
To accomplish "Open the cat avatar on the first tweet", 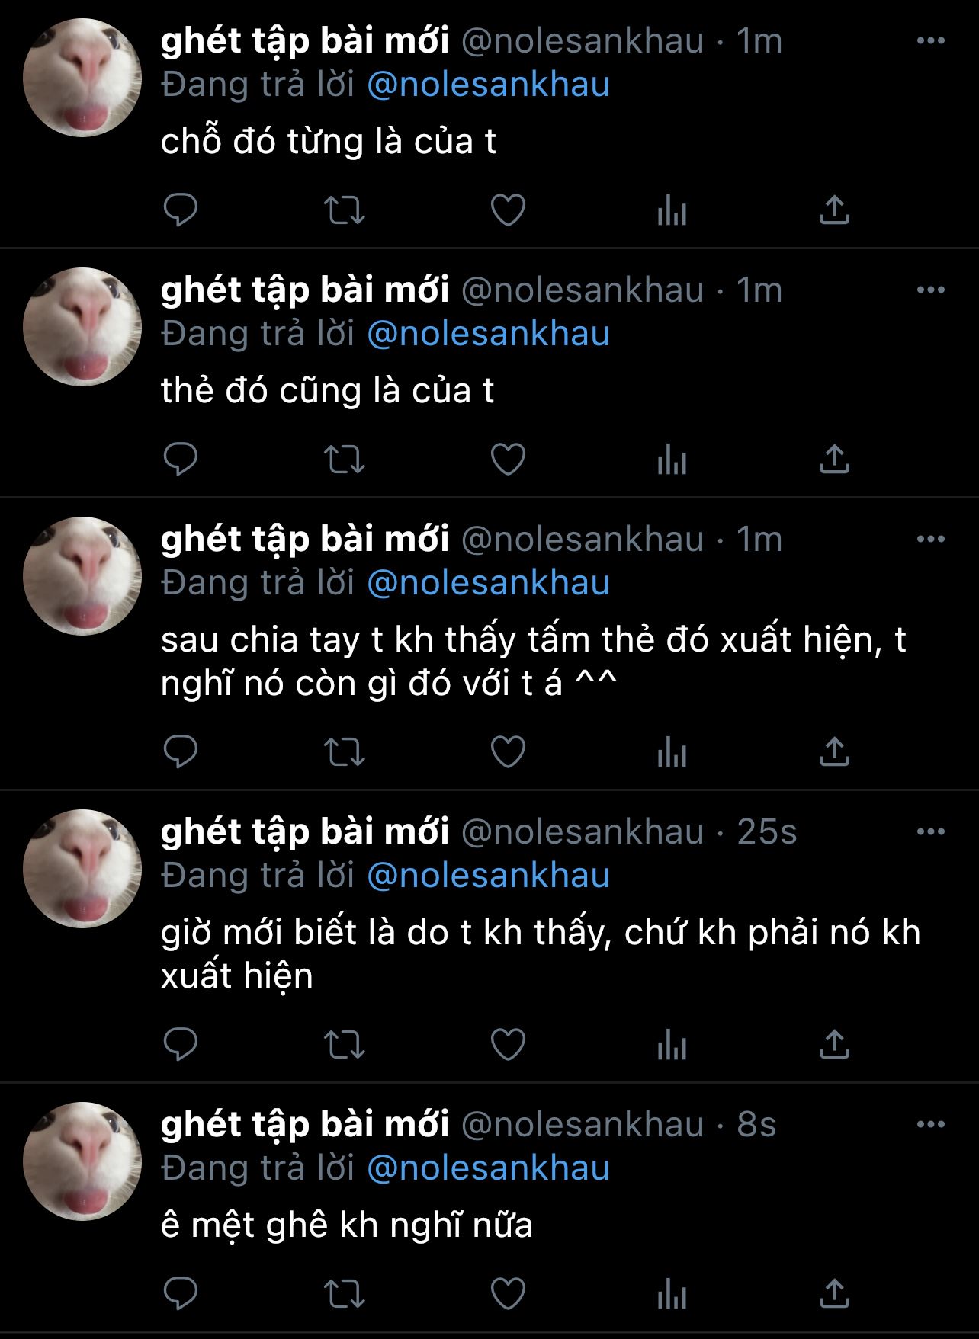I will [82, 78].
